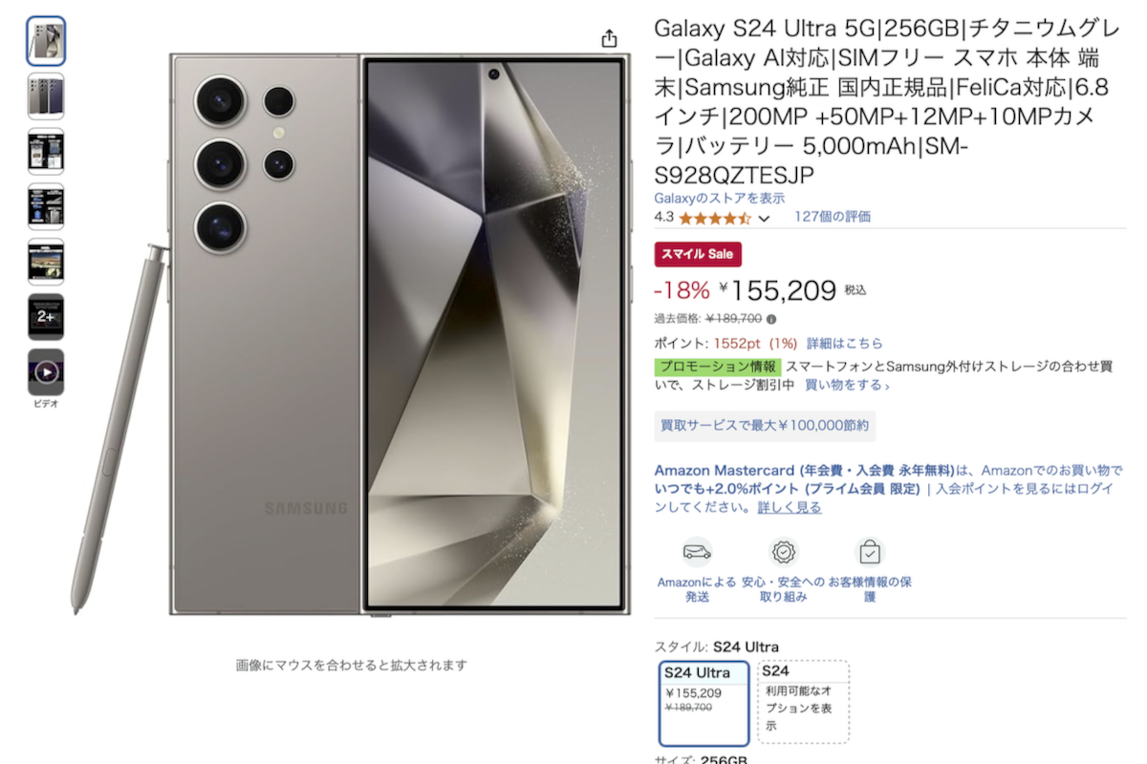Open the 127個の評価 reviews link
The image size is (1147, 764).
pos(833,217)
